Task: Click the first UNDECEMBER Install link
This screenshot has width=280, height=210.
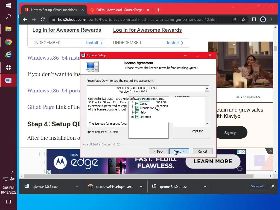Action: click(94, 43)
